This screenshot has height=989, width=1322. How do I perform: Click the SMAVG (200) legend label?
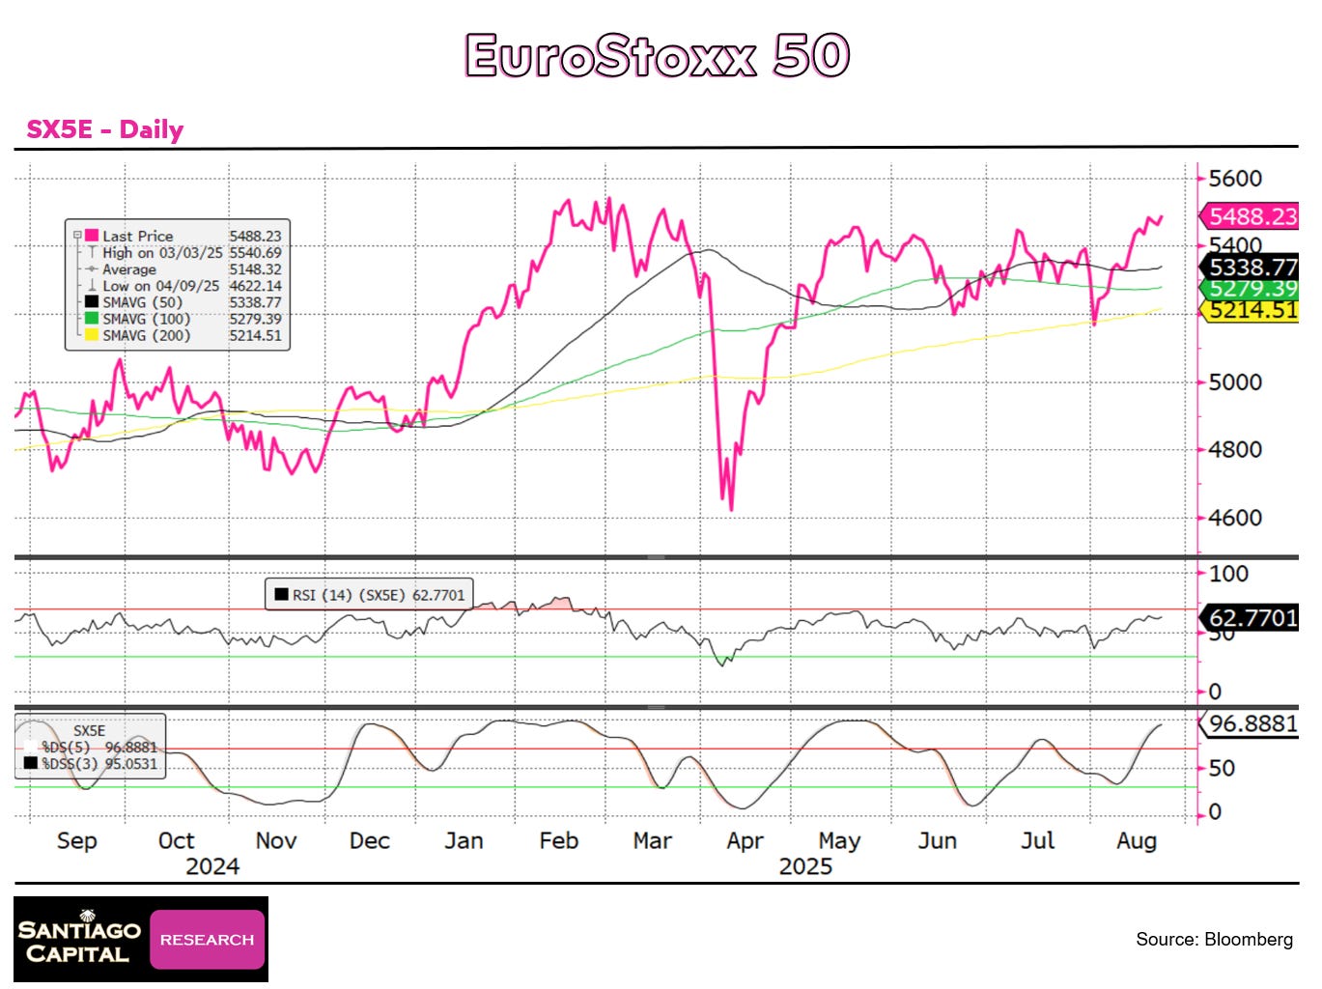coord(147,335)
